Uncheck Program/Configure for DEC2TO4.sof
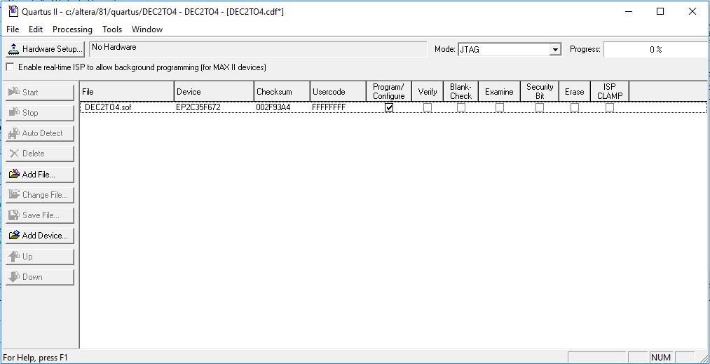710x364 pixels. (388, 107)
